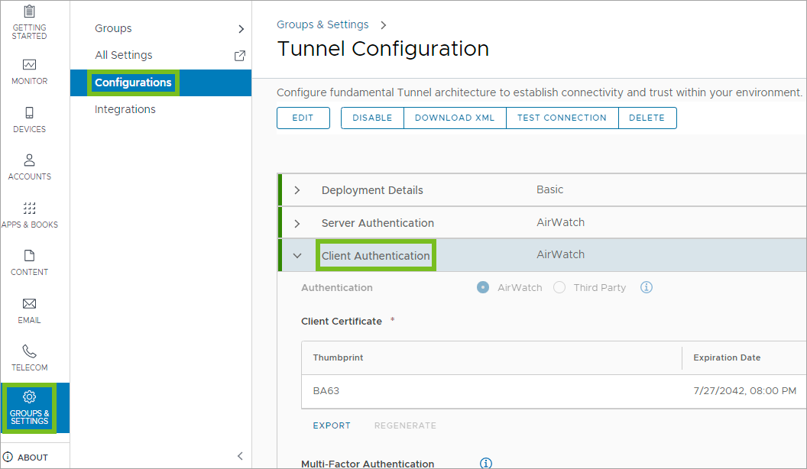Select expiration date 7/27/2042, 08:00 PM
The width and height of the screenshot is (807, 469).
(x=745, y=391)
